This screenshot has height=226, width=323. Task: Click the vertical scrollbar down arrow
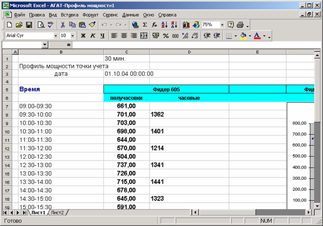317,206
